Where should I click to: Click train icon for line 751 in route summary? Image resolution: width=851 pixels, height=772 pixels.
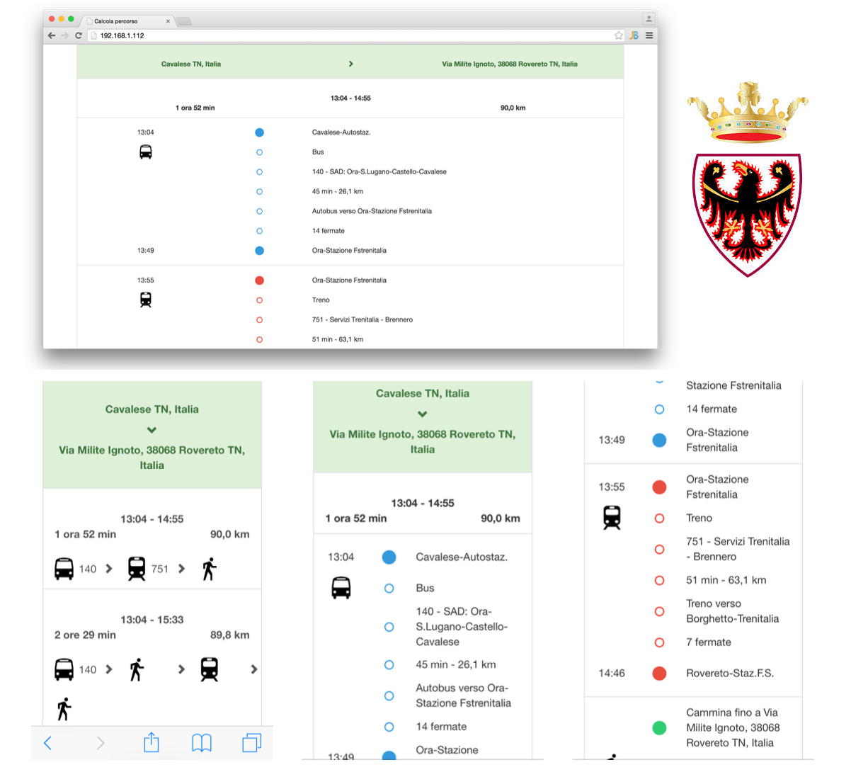click(137, 569)
